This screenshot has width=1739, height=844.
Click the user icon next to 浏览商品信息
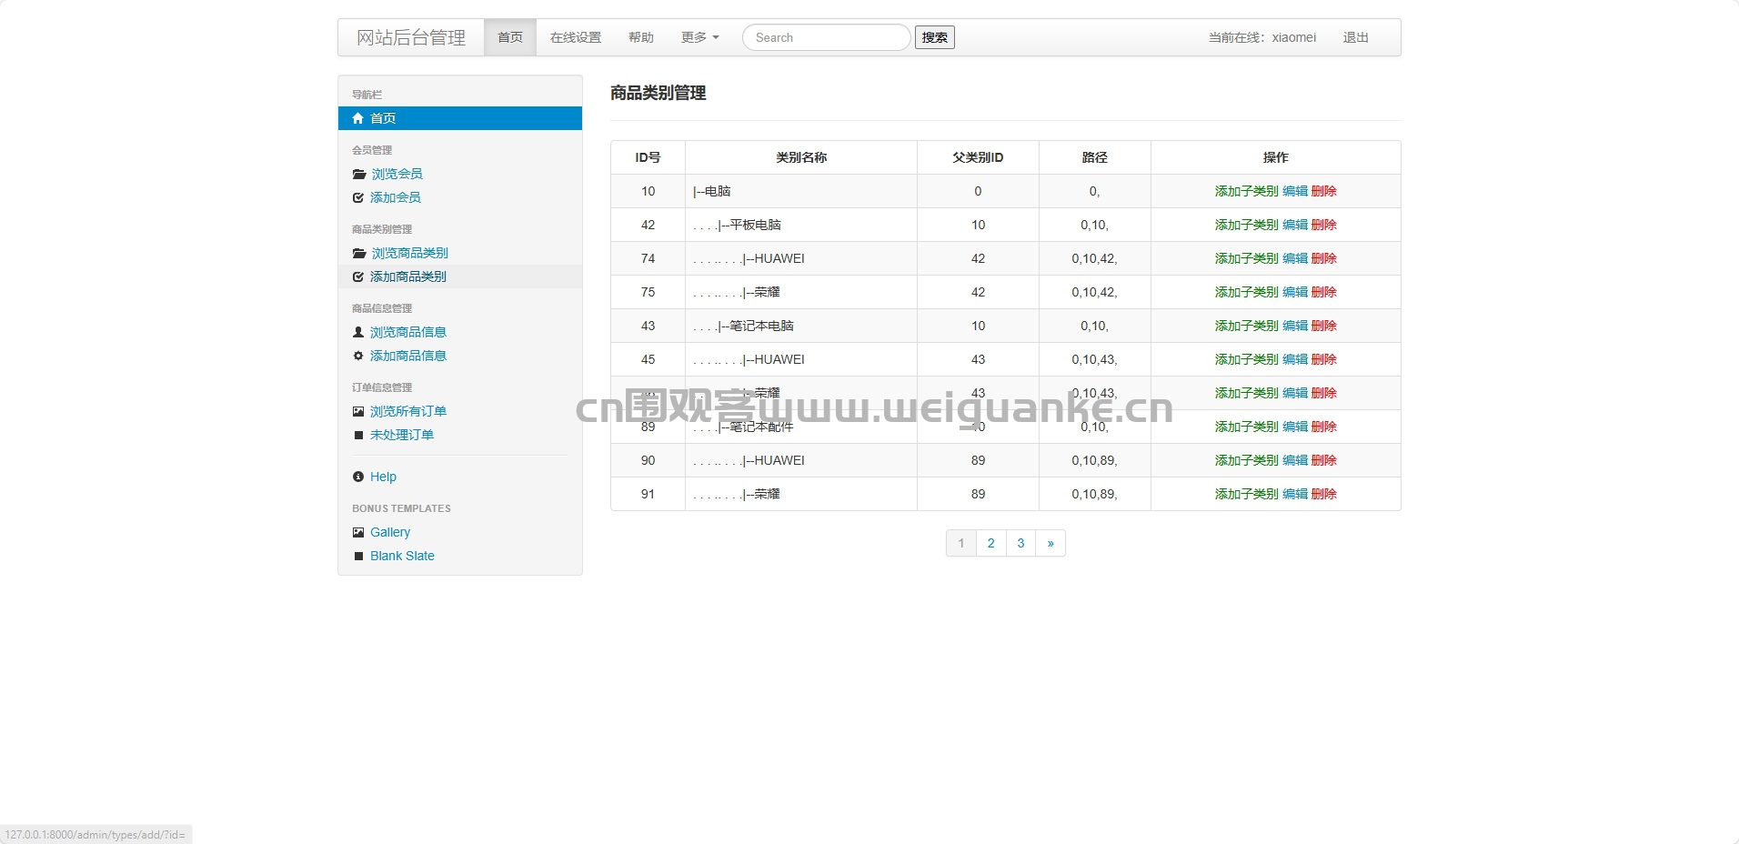point(358,332)
